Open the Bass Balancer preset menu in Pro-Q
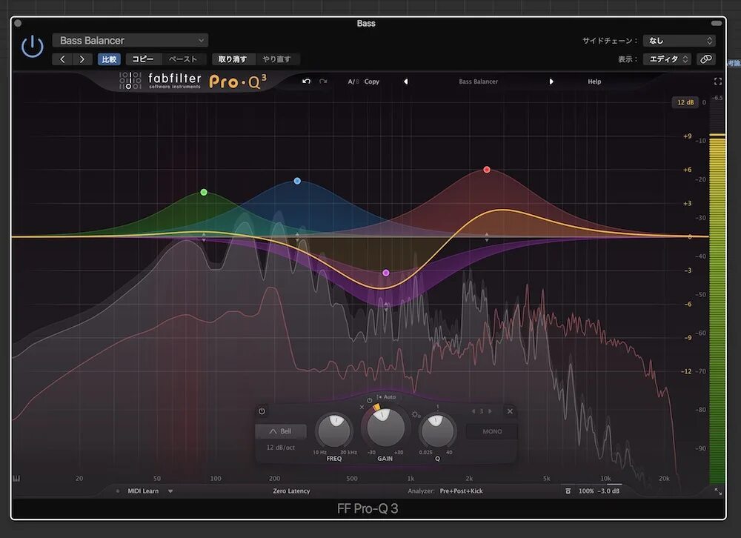The width and height of the screenshot is (741, 538). 478,82
